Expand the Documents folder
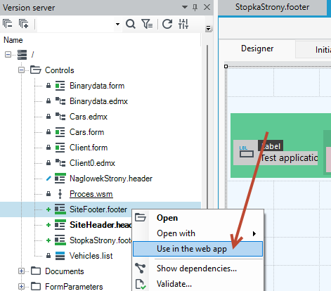This screenshot has width=331, height=291. pos(21,271)
